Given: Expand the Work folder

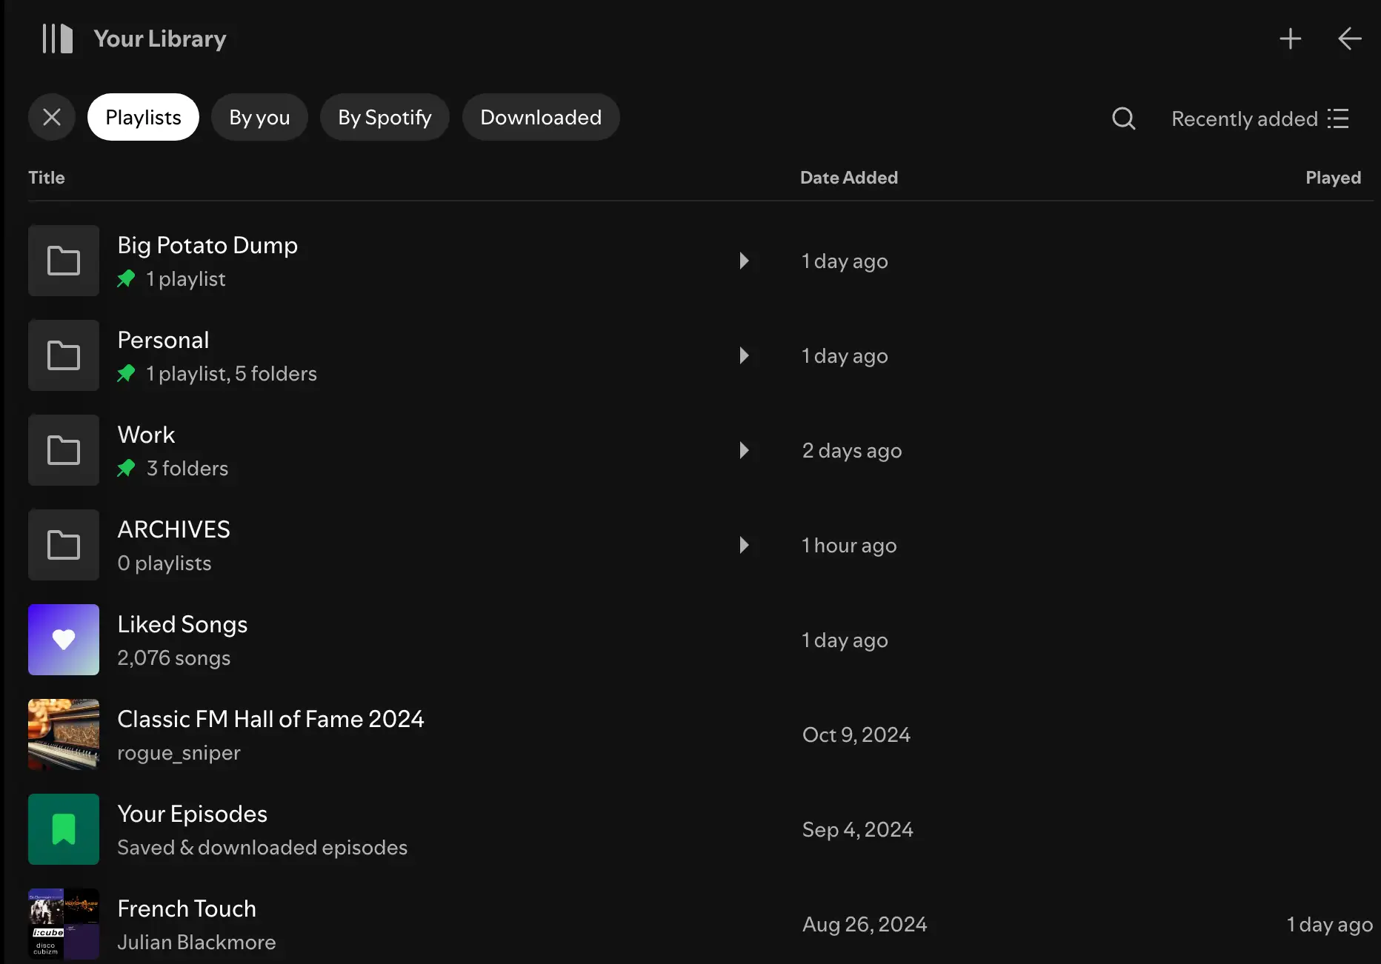Looking at the screenshot, I should coord(744,451).
